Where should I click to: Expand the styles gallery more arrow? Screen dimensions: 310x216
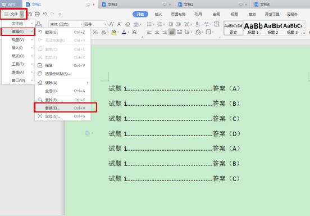pos(304,33)
